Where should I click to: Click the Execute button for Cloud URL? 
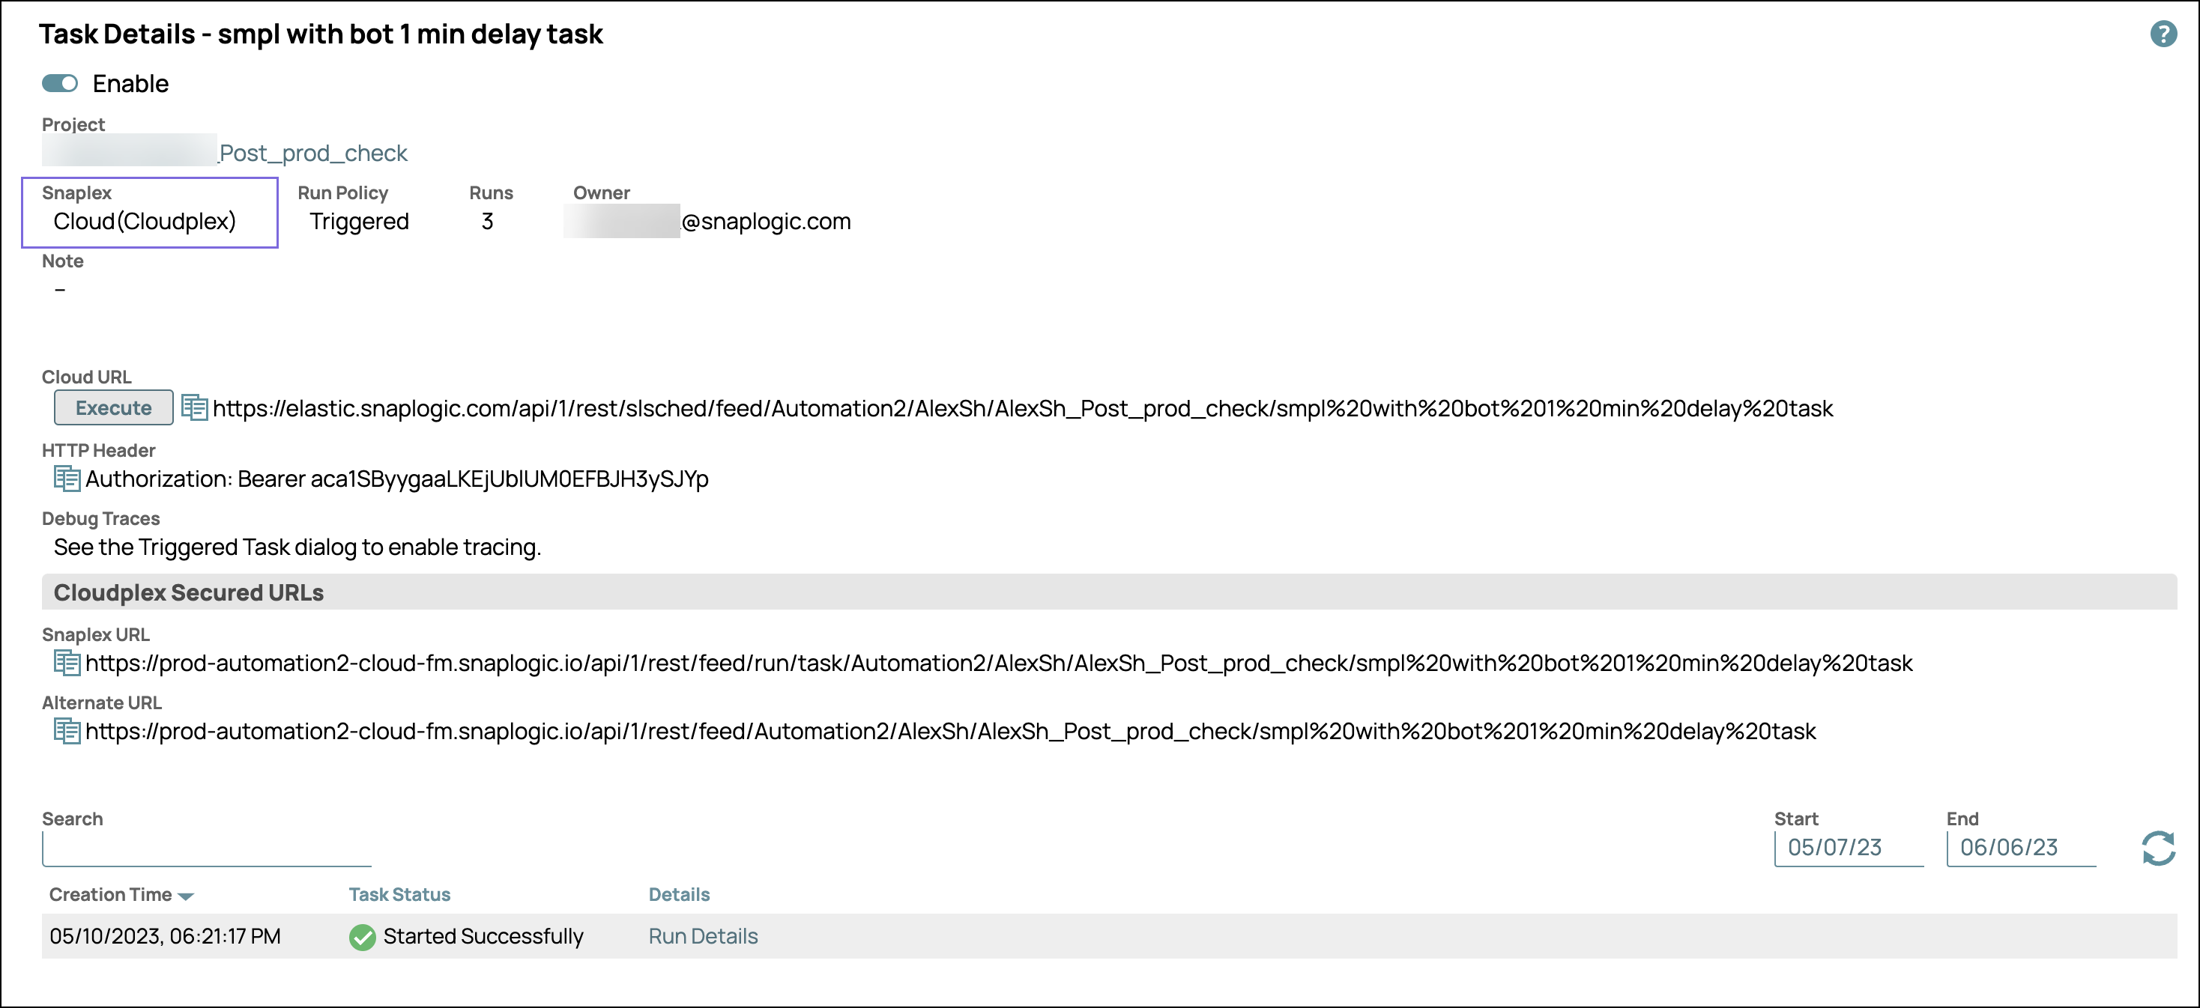coord(112,408)
